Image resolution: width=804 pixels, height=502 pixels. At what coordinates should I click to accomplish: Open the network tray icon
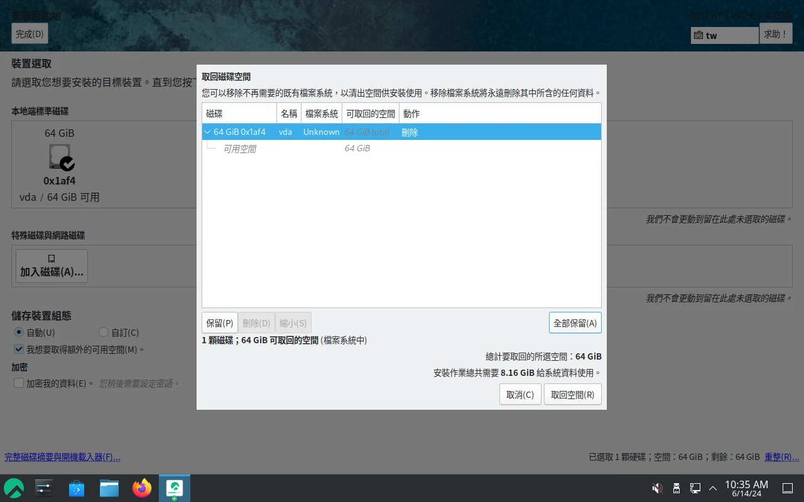click(695, 488)
